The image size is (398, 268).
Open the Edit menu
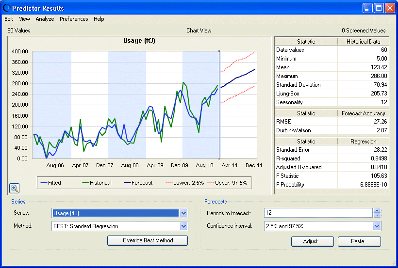point(9,19)
